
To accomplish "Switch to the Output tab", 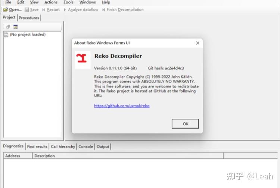I will 103,146.
